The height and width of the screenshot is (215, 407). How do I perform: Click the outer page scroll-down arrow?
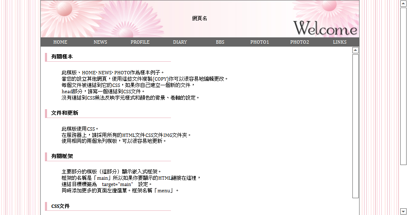click(x=403, y=211)
